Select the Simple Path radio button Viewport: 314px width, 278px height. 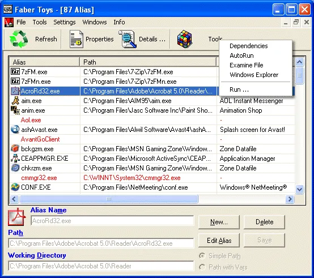(x=202, y=256)
